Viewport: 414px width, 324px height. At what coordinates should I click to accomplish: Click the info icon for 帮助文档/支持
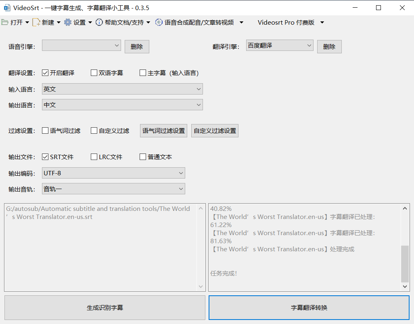pyautogui.click(x=99, y=22)
